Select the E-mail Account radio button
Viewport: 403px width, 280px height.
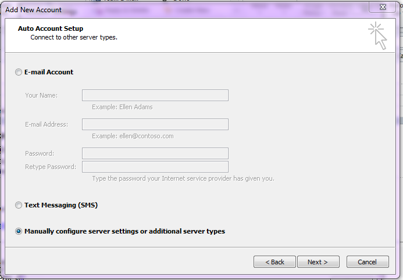(19, 72)
